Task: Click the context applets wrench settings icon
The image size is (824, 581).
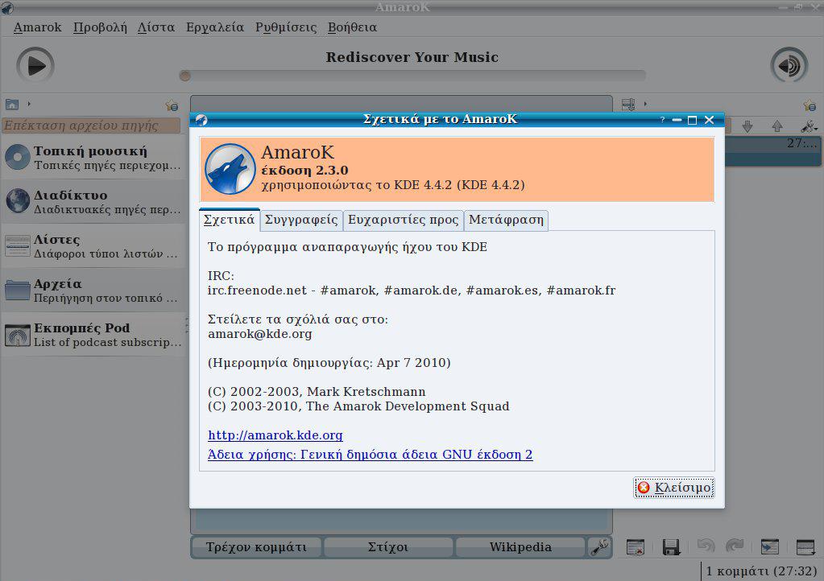Action: click(599, 547)
